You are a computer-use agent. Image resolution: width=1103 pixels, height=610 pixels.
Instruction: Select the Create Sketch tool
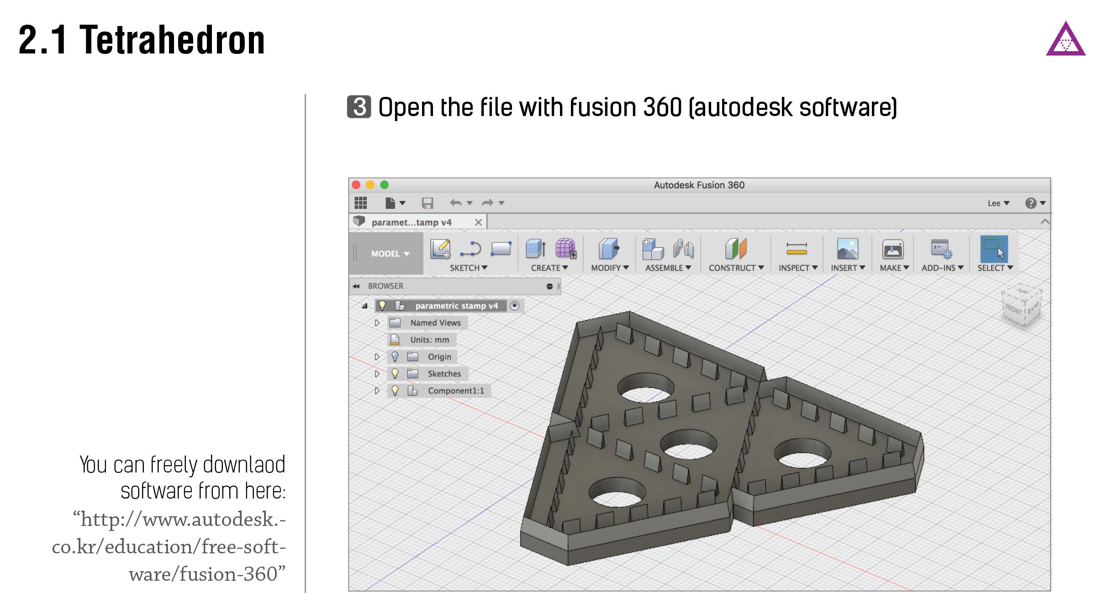point(440,249)
